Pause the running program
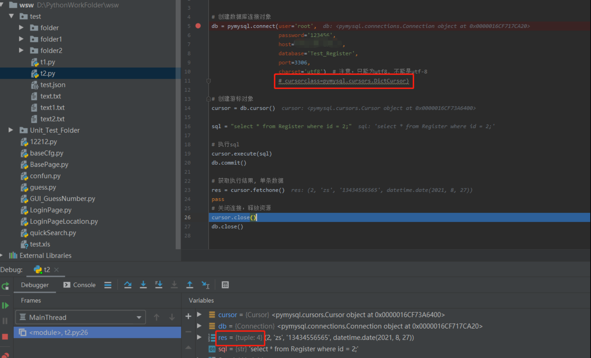The width and height of the screenshot is (591, 358). (5, 321)
